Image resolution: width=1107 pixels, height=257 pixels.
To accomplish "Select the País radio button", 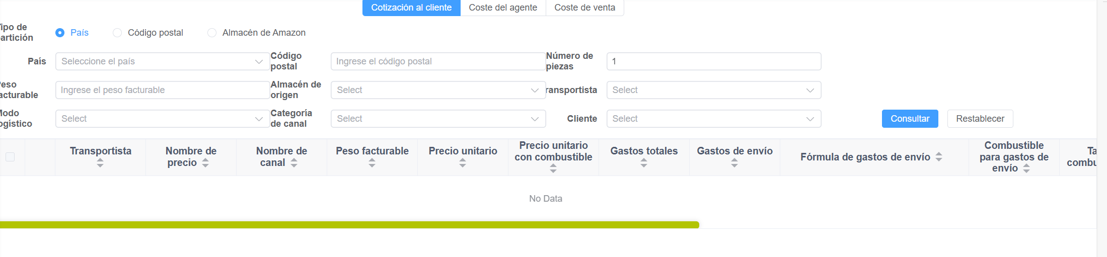I will pyautogui.click(x=60, y=33).
